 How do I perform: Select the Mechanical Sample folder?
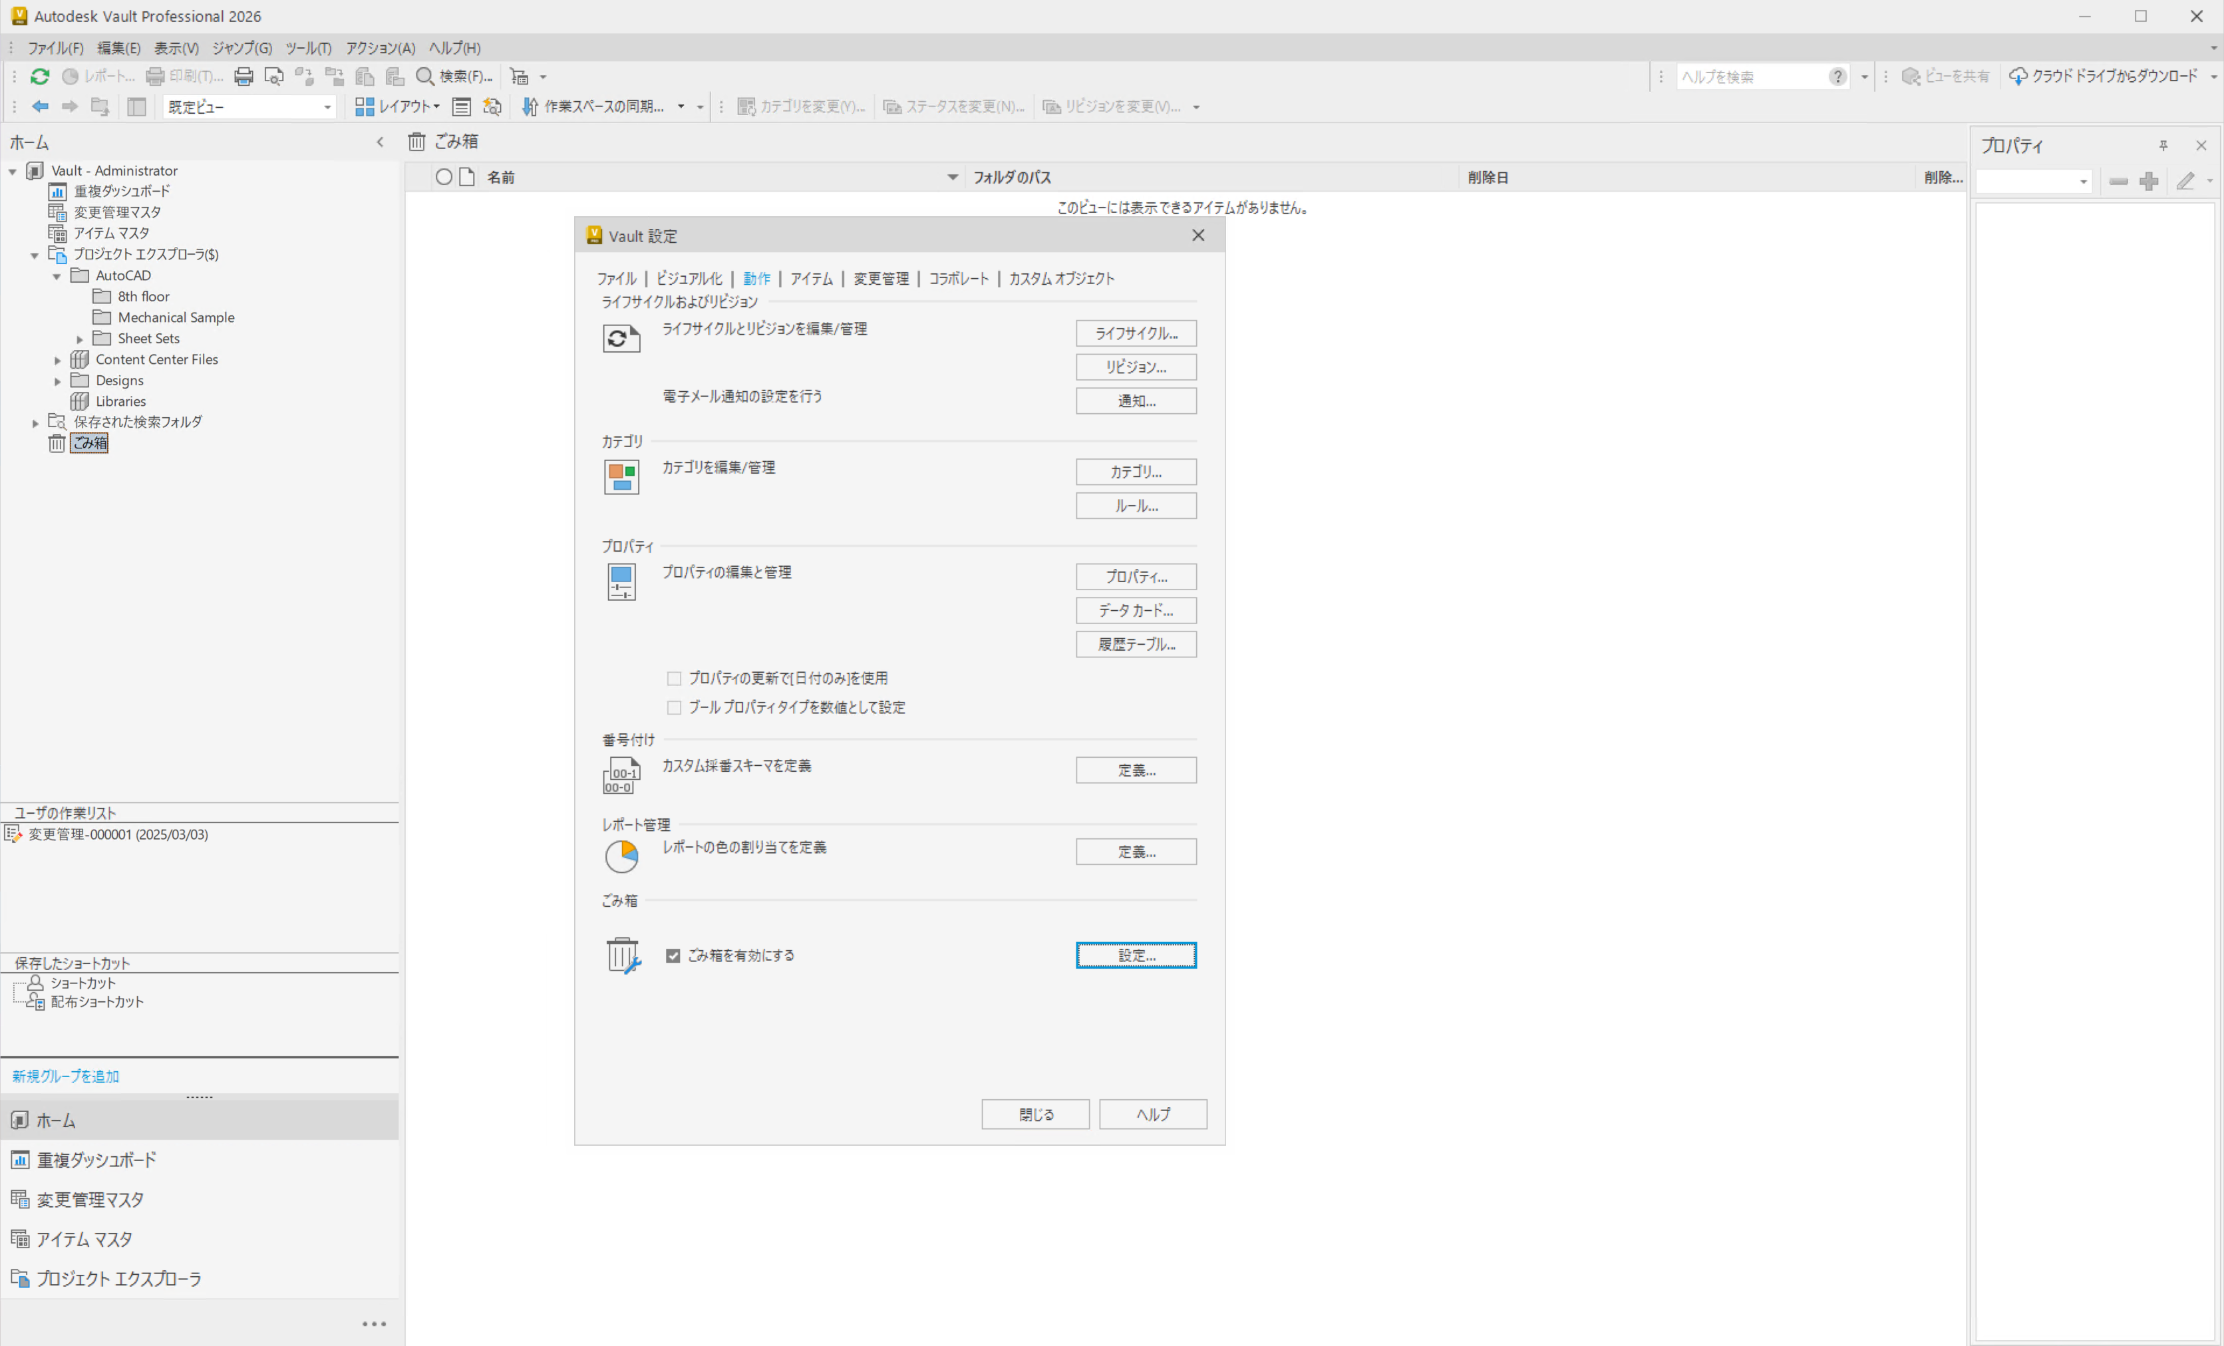coord(176,318)
